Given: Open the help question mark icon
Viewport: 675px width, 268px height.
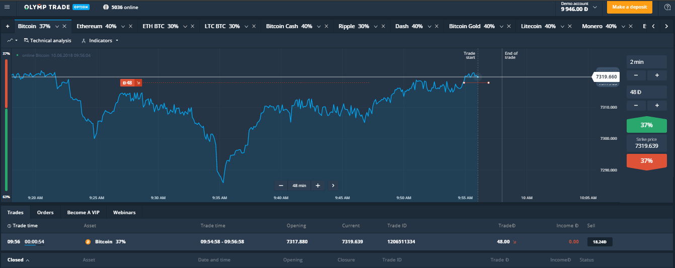Looking at the screenshot, I should tap(667, 7).
